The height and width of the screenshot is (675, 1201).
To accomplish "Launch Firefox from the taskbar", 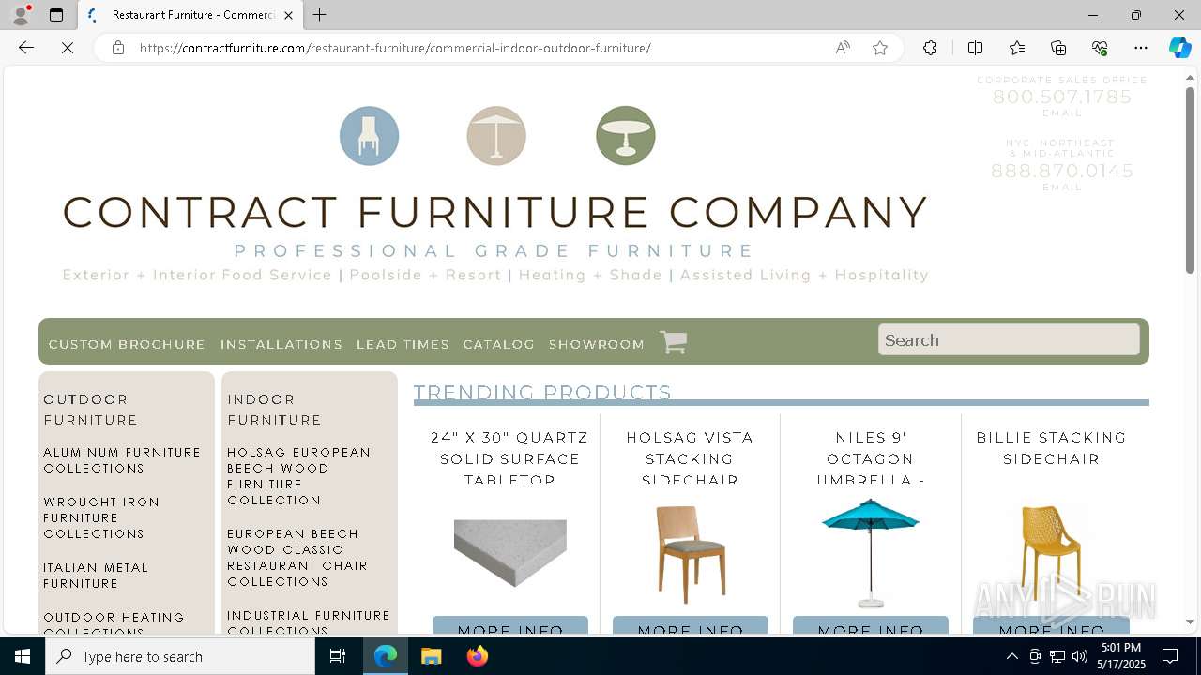I will pos(478,656).
